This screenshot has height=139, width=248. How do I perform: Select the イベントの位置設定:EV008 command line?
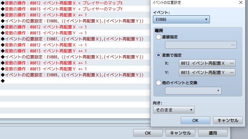coord(75,57)
